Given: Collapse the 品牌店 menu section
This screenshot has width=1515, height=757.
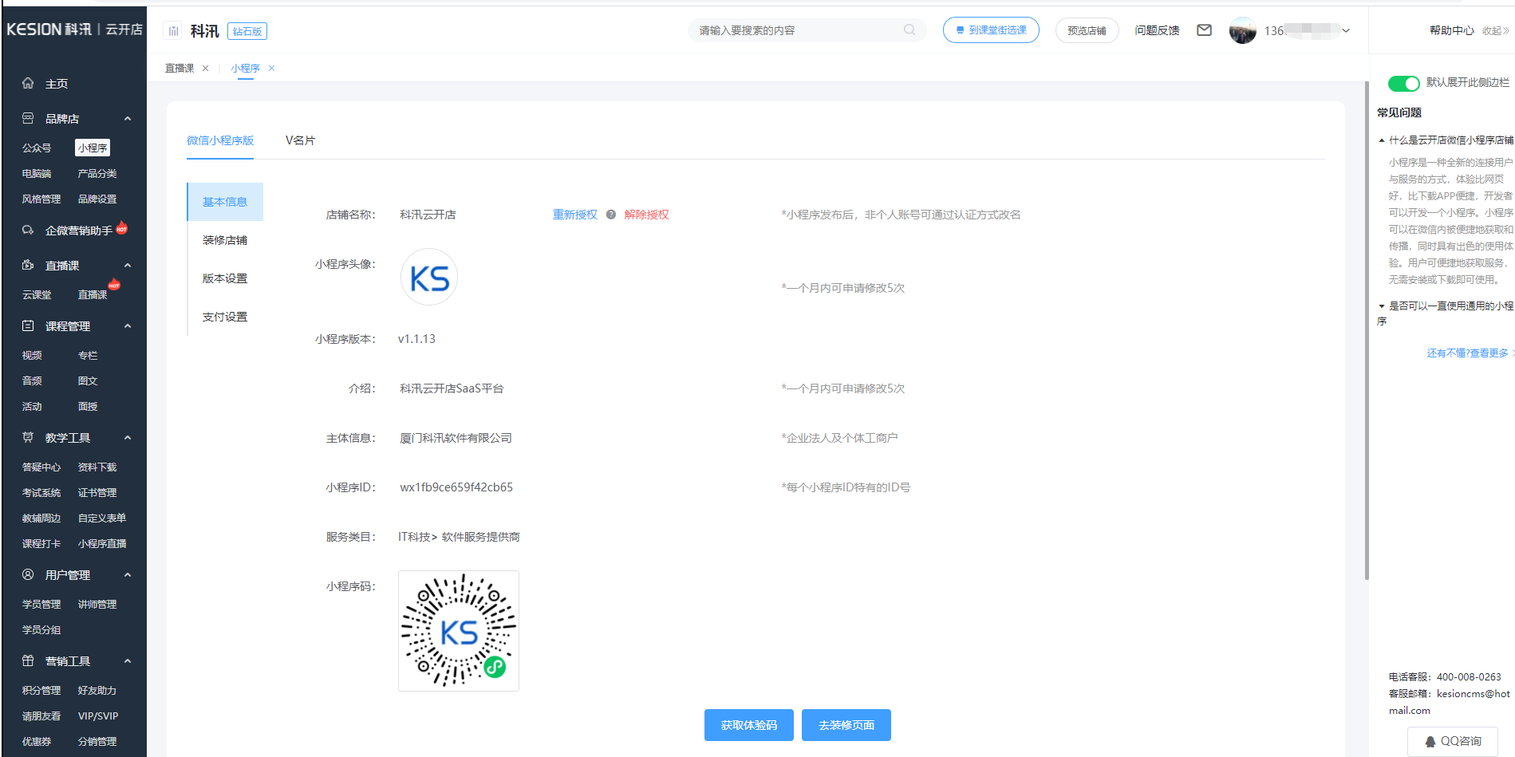Looking at the screenshot, I should pyautogui.click(x=128, y=118).
